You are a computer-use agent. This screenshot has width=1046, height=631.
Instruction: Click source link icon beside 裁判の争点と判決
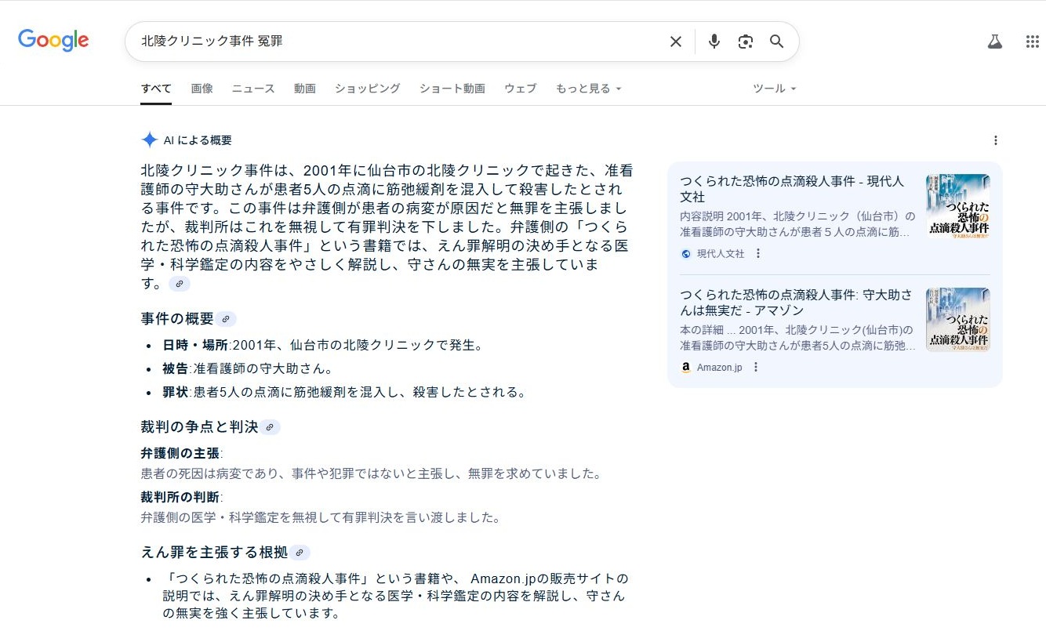(x=270, y=427)
